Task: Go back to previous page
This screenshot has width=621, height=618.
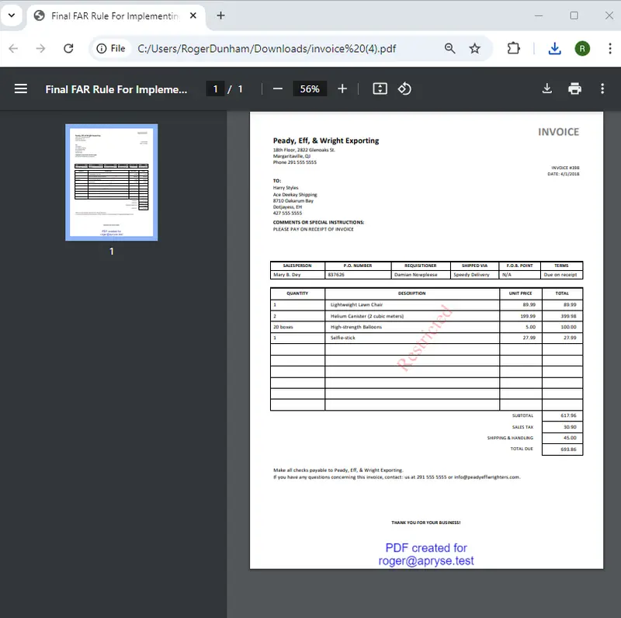Action: (x=13, y=48)
